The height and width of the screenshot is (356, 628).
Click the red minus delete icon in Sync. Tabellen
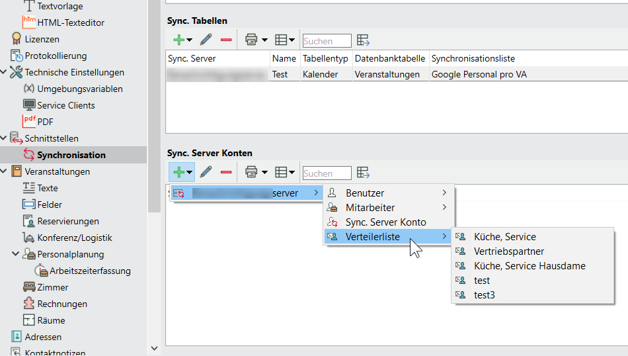226,40
